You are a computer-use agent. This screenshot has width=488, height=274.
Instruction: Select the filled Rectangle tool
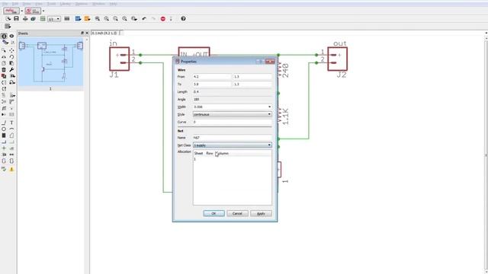click(x=4, y=135)
